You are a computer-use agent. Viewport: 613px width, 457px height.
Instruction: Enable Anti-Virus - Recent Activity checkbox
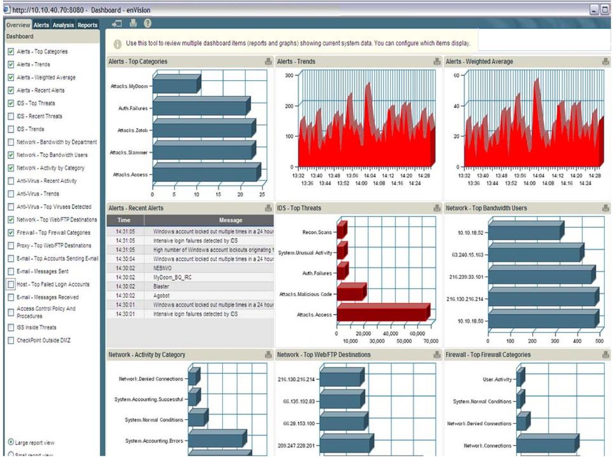click(x=11, y=181)
